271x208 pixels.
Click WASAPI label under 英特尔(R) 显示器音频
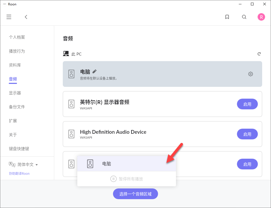point(86,108)
